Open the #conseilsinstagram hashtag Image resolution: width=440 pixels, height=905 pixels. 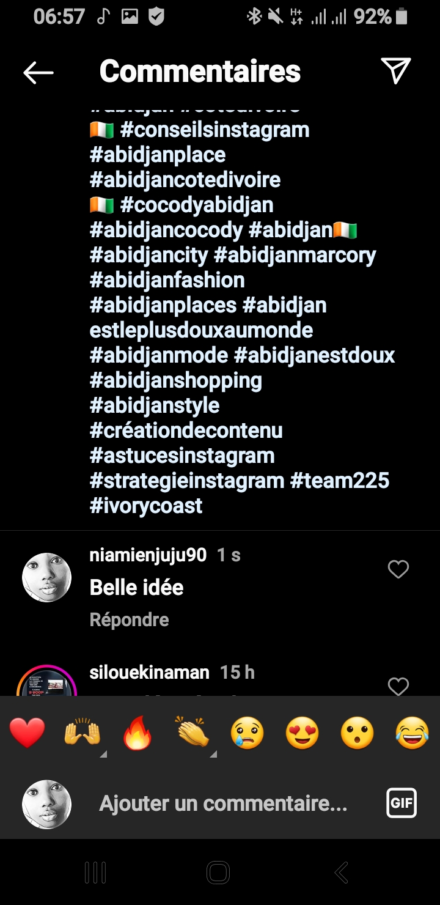coord(215,130)
